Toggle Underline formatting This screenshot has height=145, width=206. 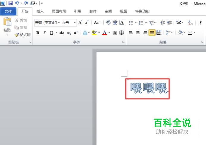click(51, 33)
